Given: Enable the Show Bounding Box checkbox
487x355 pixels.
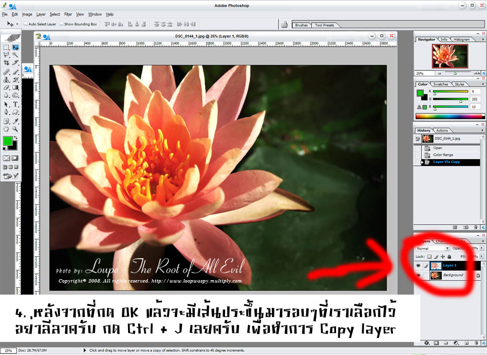Looking at the screenshot, I should coord(61,24).
